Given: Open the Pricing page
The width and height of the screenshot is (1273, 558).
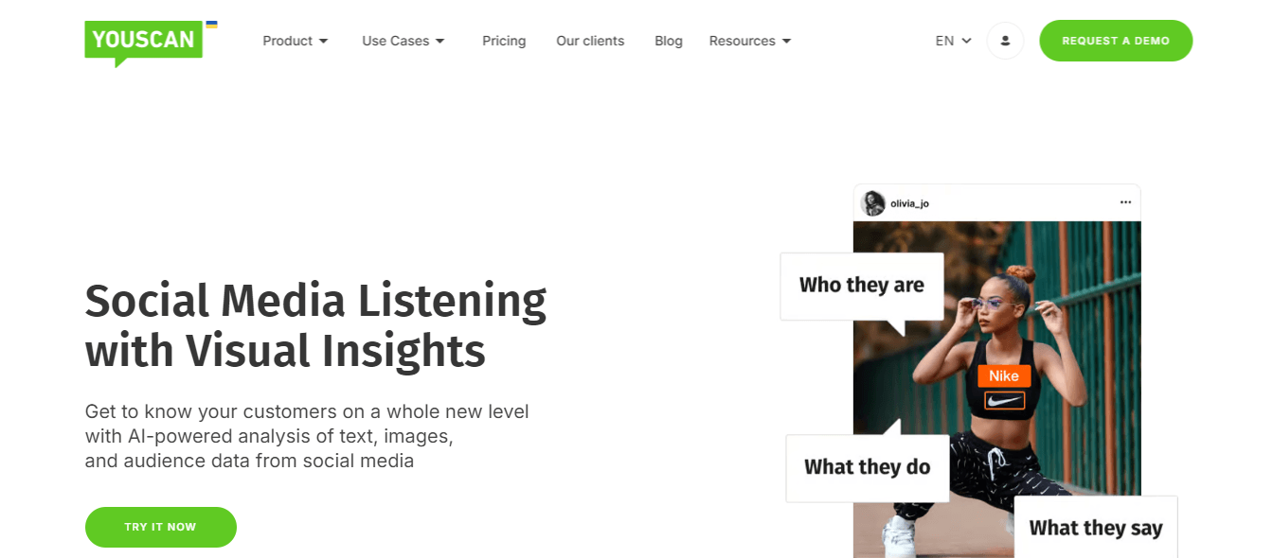Looking at the screenshot, I should pos(504,41).
